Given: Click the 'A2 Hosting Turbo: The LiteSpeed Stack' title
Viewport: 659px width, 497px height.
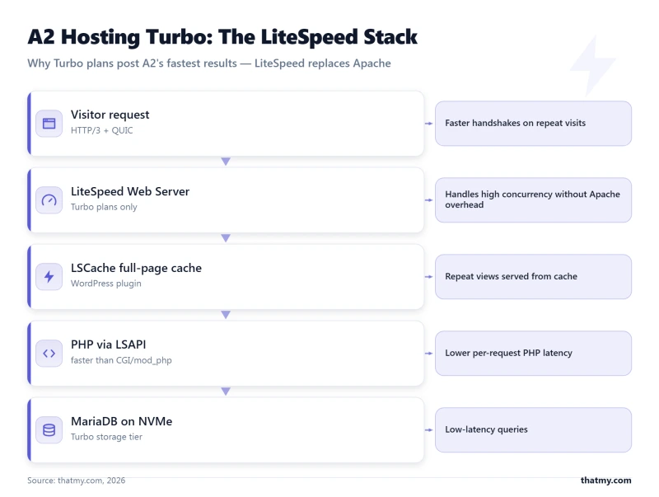Looking at the screenshot, I should 222,36.
